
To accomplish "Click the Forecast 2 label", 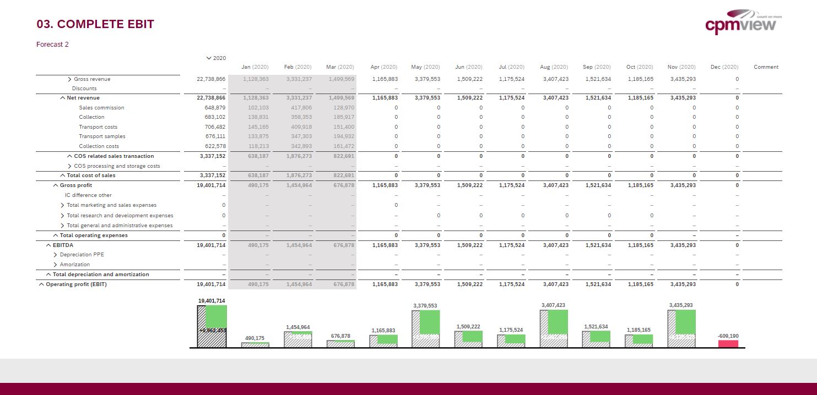I will click(52, 44).
